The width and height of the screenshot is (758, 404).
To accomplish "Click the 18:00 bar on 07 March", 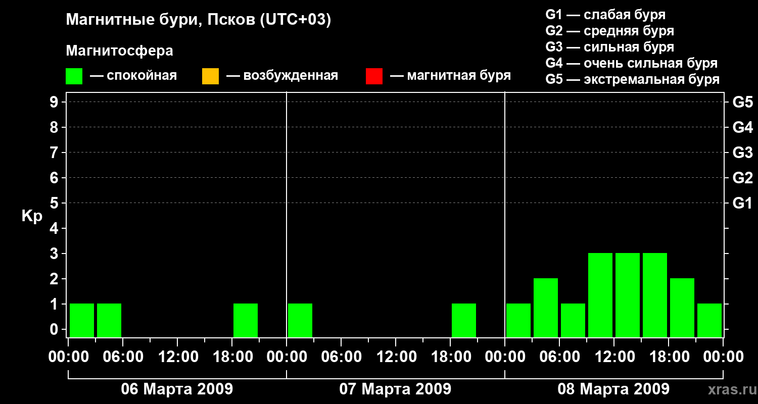I will pyautogui.click(x=464, y=320).
